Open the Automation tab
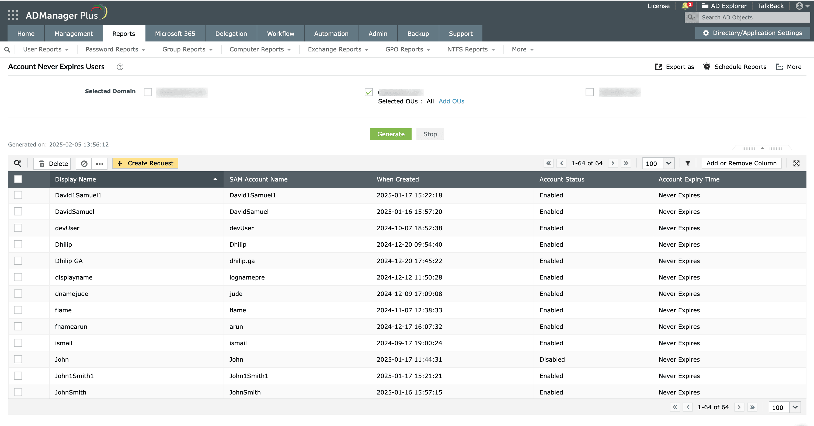Viewport: 814px width, 426px height. coord(331,33)
